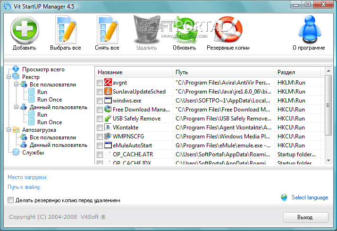Viewport: 337px width, 231px height.
Task: Collapse Данный пользователь node under Реестр
Action: point(16,107)
